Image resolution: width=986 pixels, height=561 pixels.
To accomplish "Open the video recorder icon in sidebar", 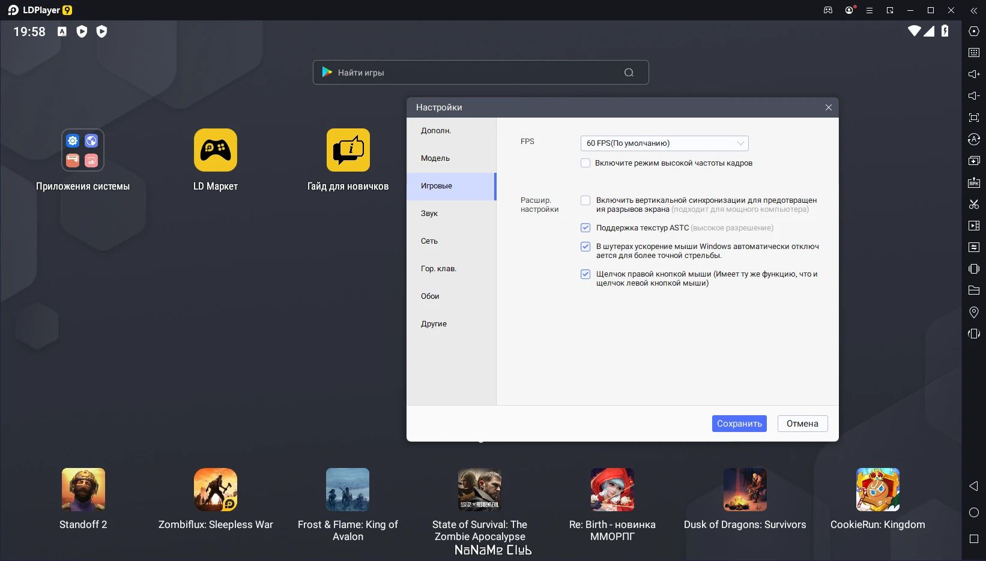I will click(974, 226).
